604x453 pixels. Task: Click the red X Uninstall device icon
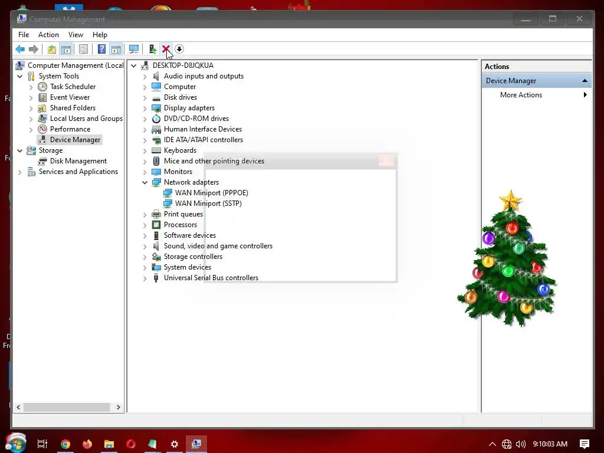point(166,49)
